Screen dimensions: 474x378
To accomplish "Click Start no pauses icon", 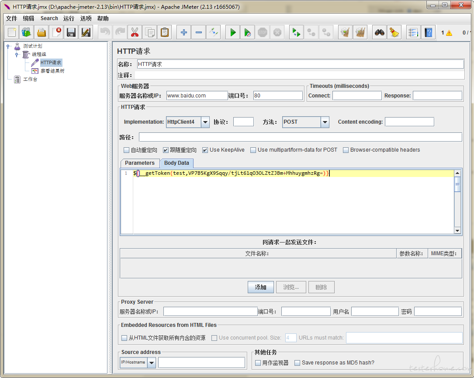I will (x=248, y=32).
